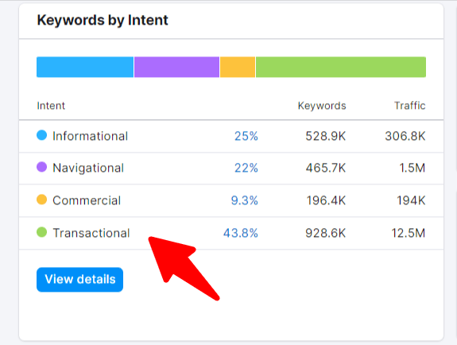Open the 43.8% Transactional percentage link
Image resolution: width=457 pixels, height=345 pixels.
point(241,233)
